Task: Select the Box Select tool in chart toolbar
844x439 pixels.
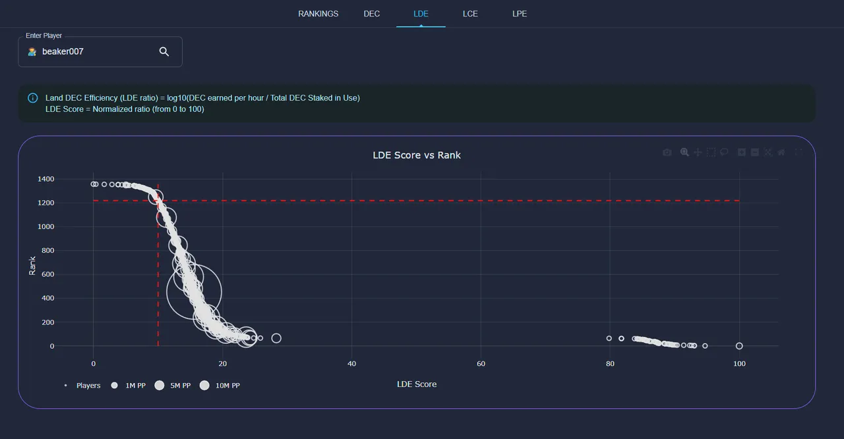Action: (711, 152)
